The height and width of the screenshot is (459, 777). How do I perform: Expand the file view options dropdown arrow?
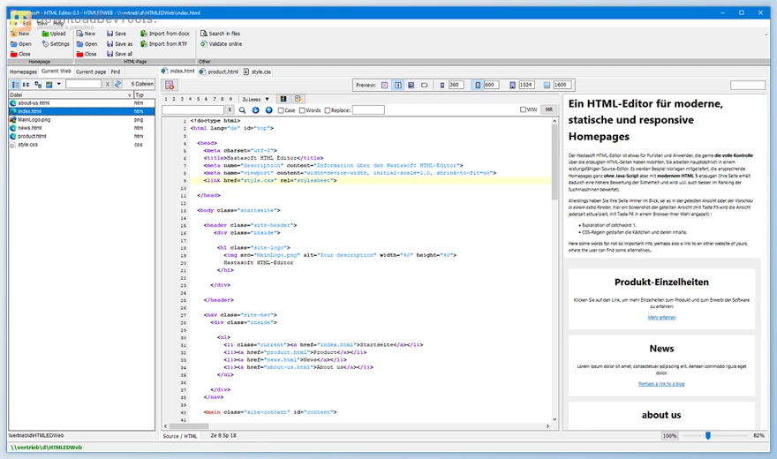[x=59, y=85]
